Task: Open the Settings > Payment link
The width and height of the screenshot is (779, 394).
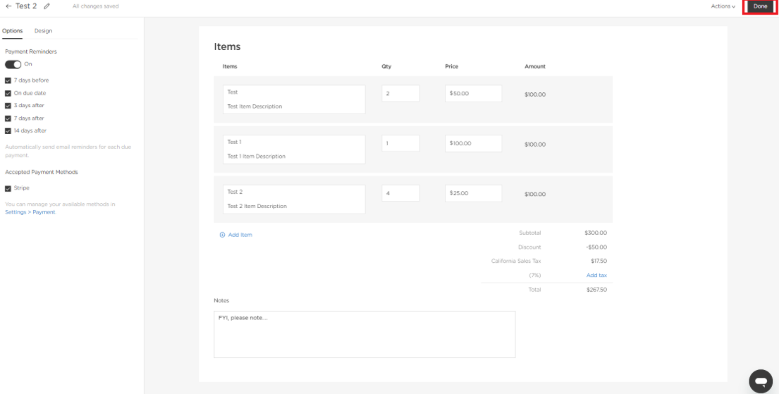Action: [30, 212]
